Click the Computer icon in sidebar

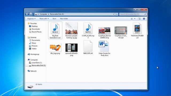coord(29,60)
